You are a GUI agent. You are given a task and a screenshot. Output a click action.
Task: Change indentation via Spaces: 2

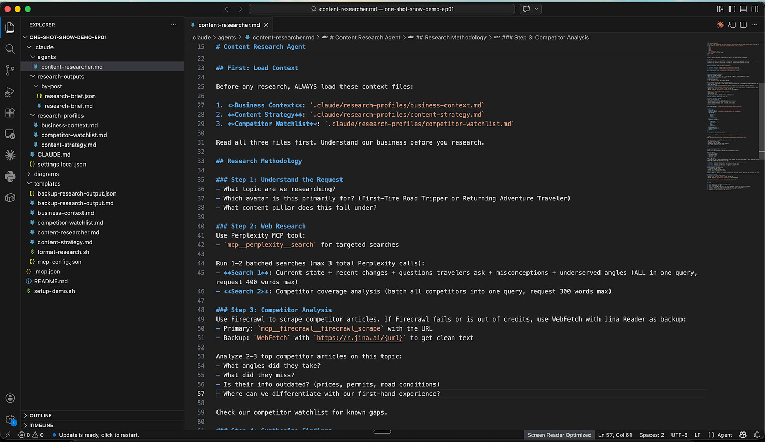coord(652,435)
